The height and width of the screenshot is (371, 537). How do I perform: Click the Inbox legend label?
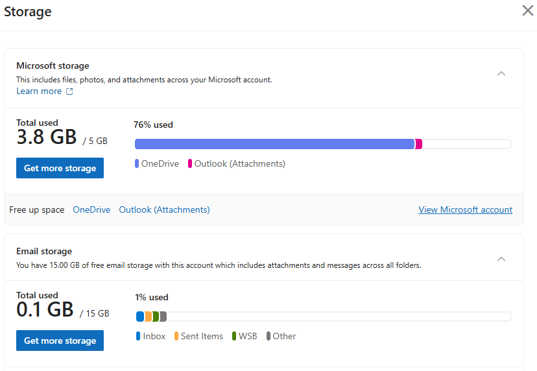tap(154, 336)
